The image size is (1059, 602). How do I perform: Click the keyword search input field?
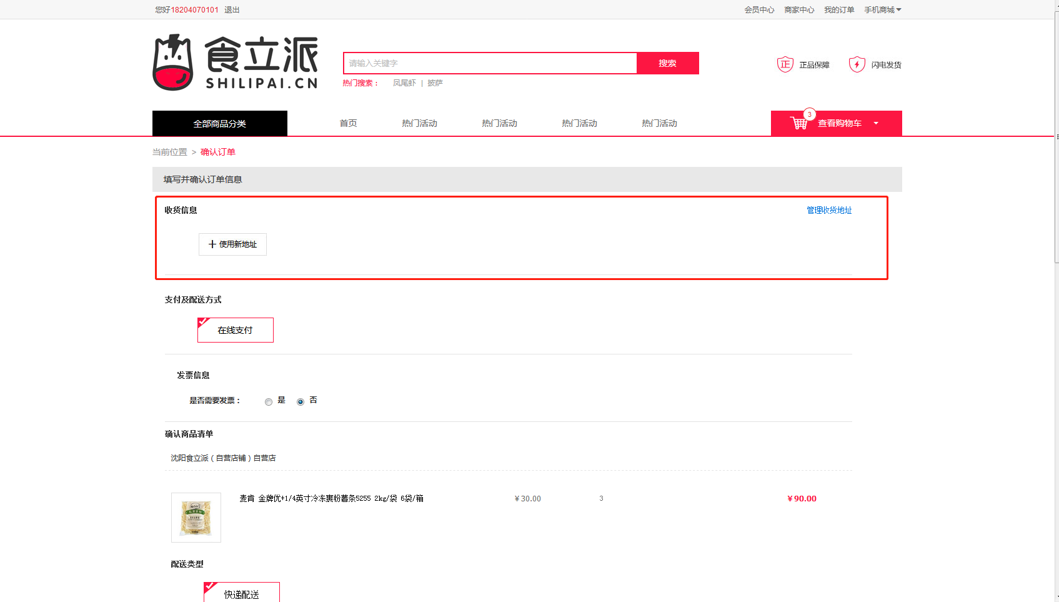pyautogui.click(x=490, y=63)
